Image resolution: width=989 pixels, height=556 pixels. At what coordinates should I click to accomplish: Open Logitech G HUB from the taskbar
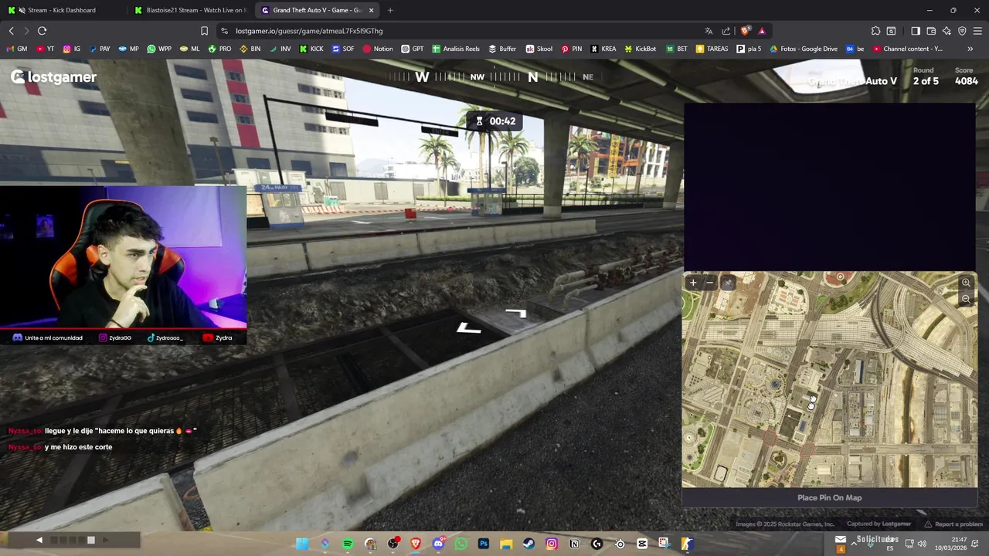click(596, 544)
